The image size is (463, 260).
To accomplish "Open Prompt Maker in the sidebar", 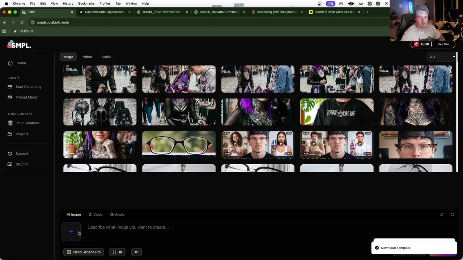I will [x=26, y=97].
